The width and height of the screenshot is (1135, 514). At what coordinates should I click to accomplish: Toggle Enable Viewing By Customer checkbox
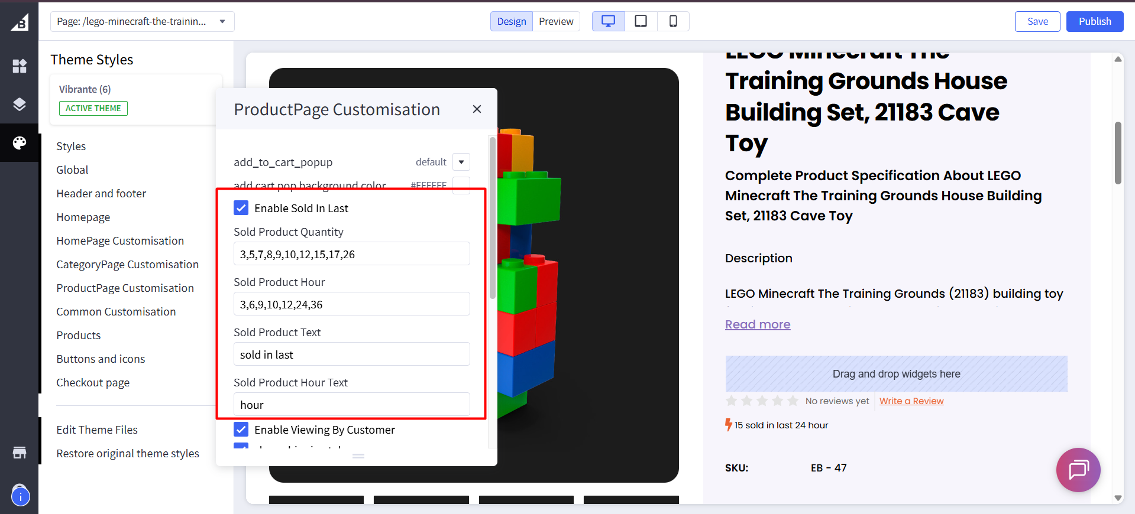pos(241,430)
